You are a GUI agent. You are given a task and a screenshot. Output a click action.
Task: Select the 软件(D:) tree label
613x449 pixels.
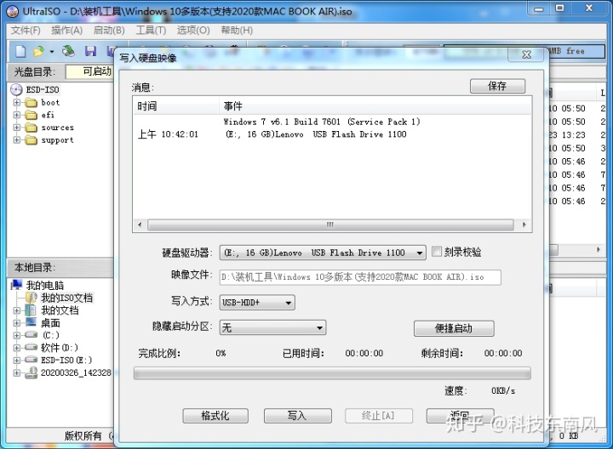click(x=60, y=348)
